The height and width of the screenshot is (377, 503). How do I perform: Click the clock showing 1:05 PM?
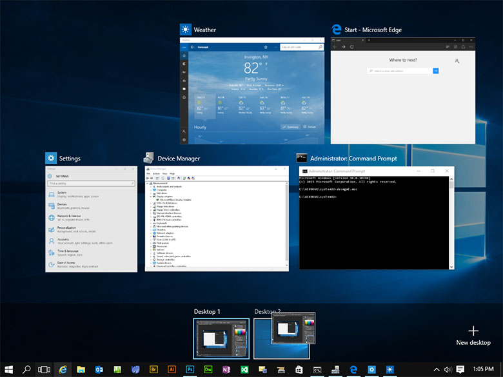(x=483, y=369)
